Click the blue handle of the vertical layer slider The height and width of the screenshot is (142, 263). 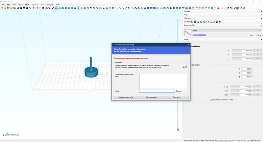(178, 130)
